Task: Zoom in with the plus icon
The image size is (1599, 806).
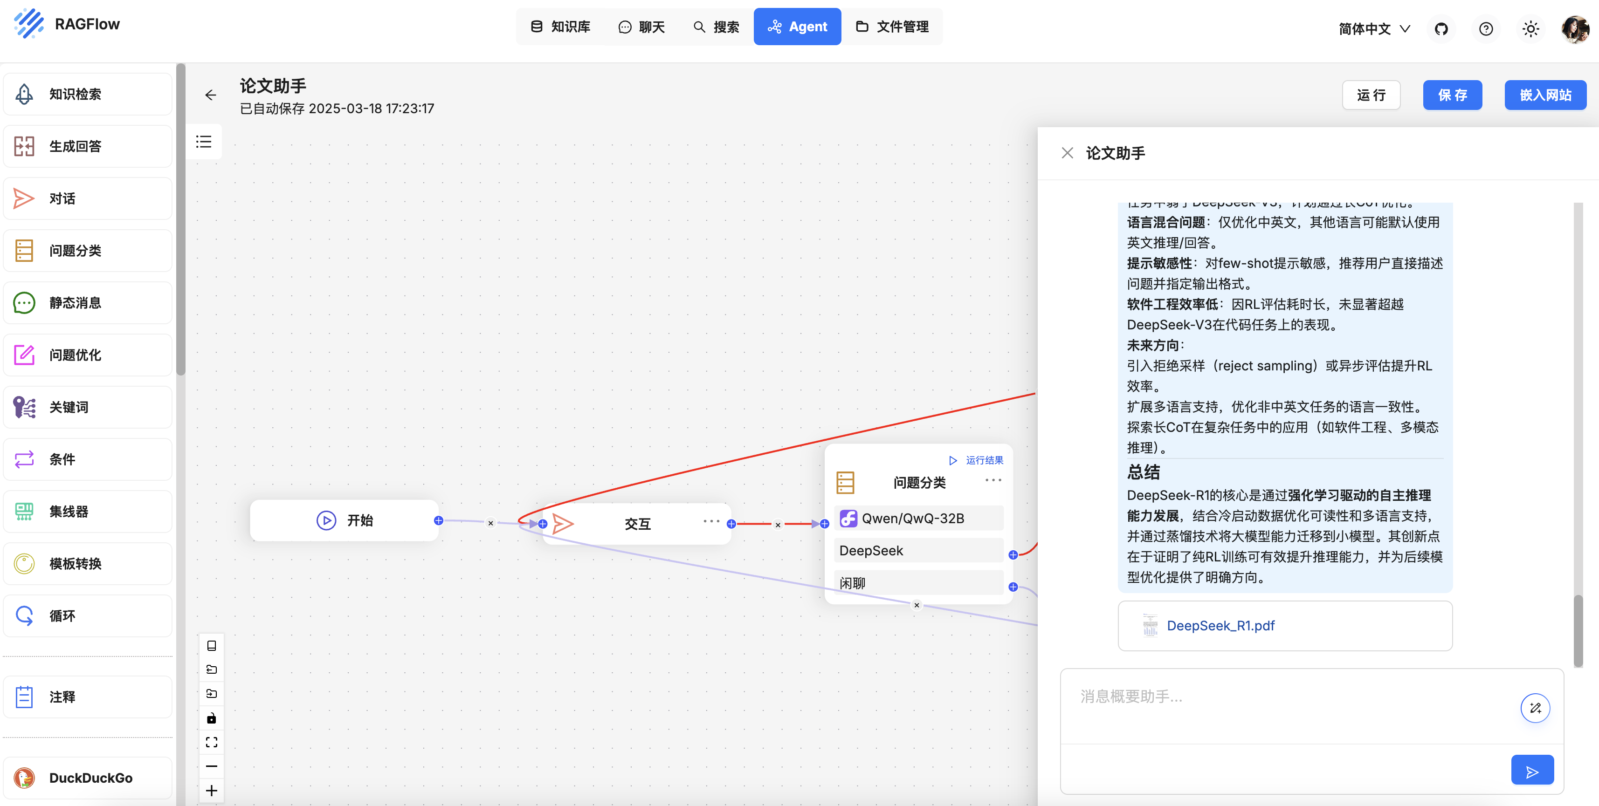Action: pos(212,791)
